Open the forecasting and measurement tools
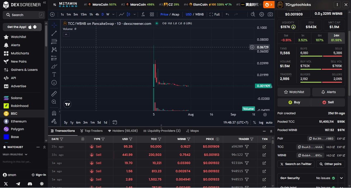Image resolution: width=351 pixels, height=188 pixels. [54, 58]
